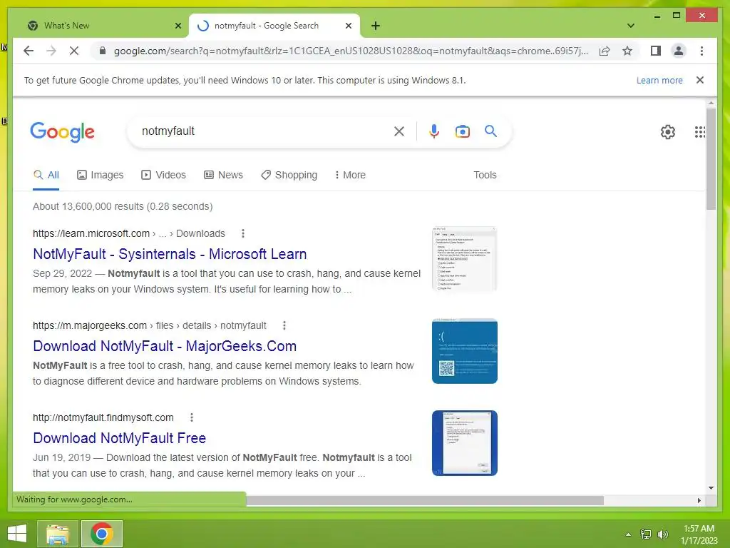Screen dimensions: 730x548
Task: Expand the More search filters
Action: tap(350, 176)
